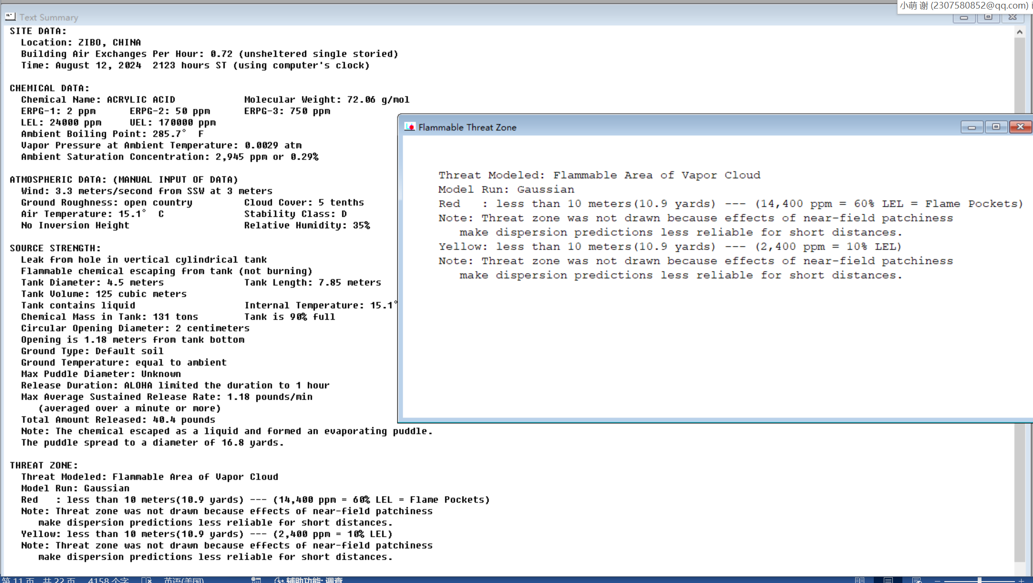This screenshot has width=1033, height=583.
Task: Click the language indicator in status bar
Action: [184, 580]
